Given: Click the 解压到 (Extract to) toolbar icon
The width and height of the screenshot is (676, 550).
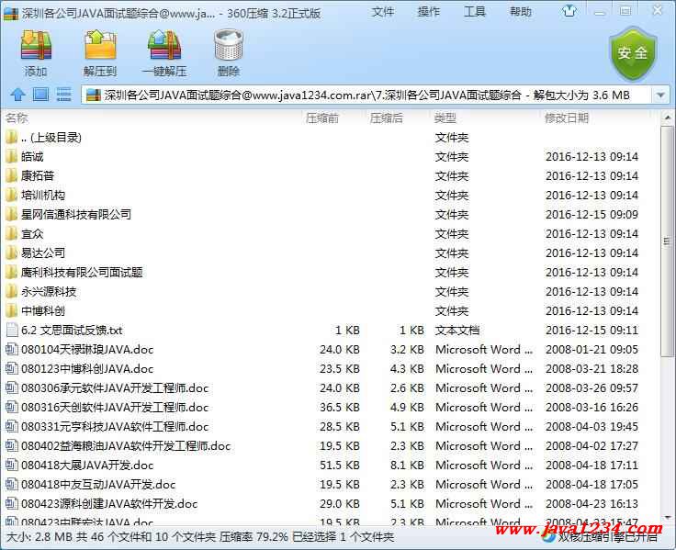Looking at the screenshot, I should [100, 45].
